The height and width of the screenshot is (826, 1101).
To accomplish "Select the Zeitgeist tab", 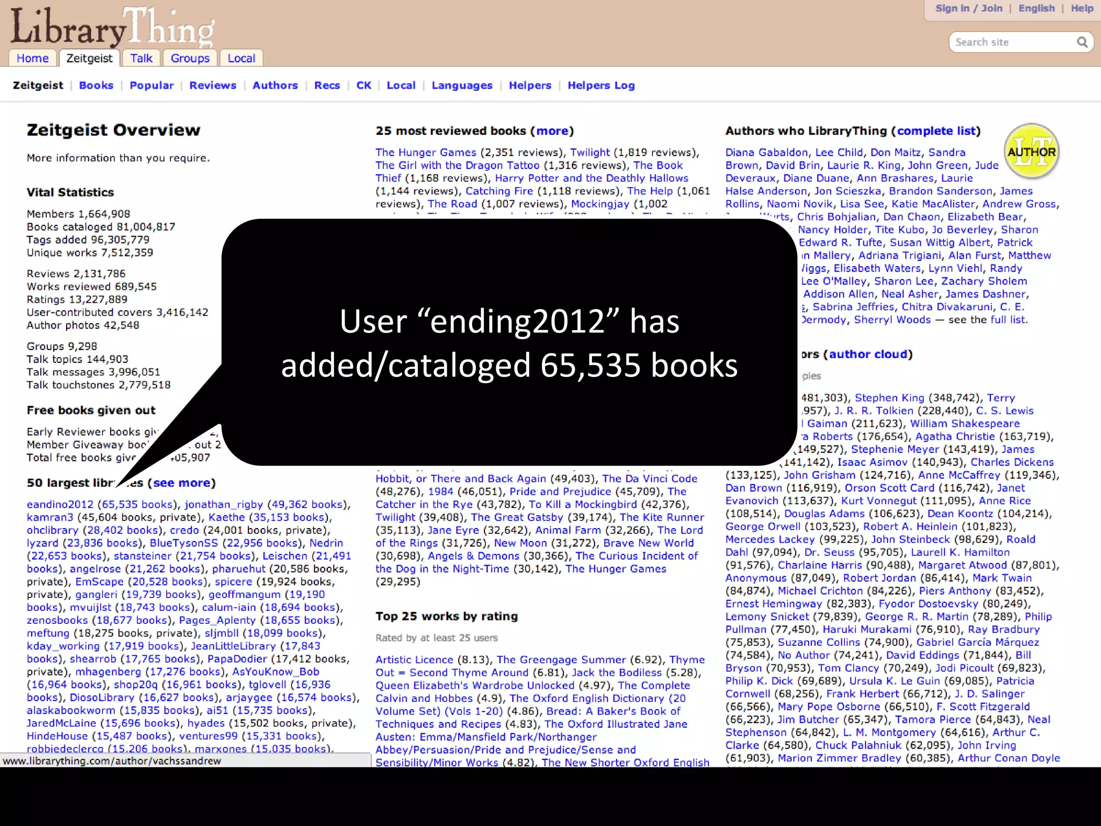I will [89, 58].
